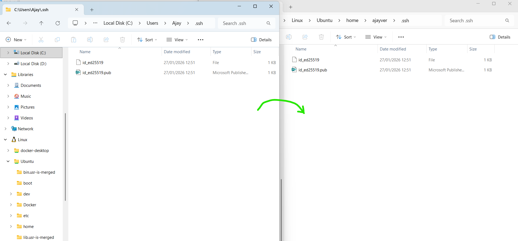
Task: Open the Sort dropdown in right window
Action: pyautogui.click(x=346, y=37)
